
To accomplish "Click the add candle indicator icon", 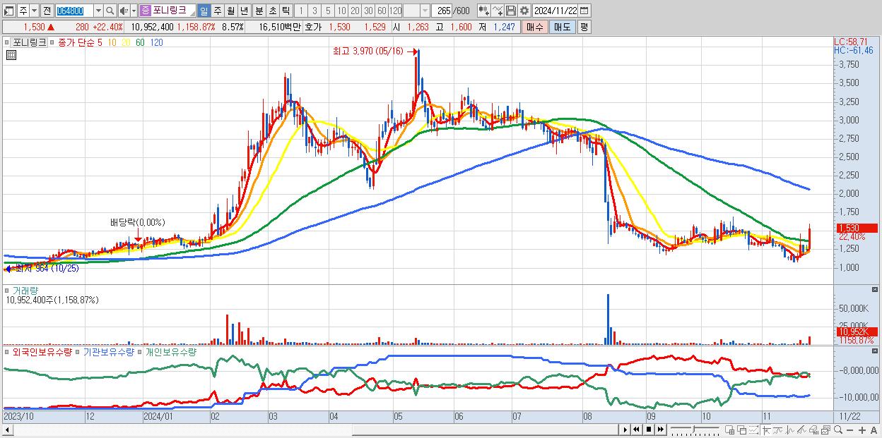I will tap(484, 11).
